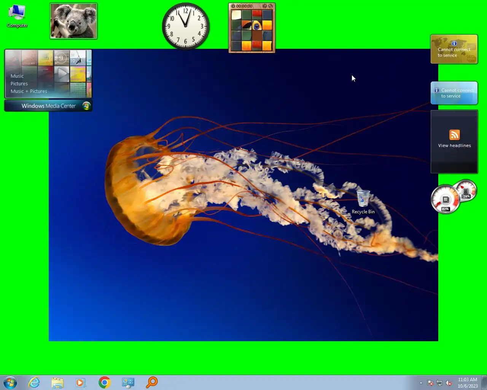Click the muted volume speaker tray icon
Image resolution: width=487 pixels, height=390 pixels.
tap(449, 383)
